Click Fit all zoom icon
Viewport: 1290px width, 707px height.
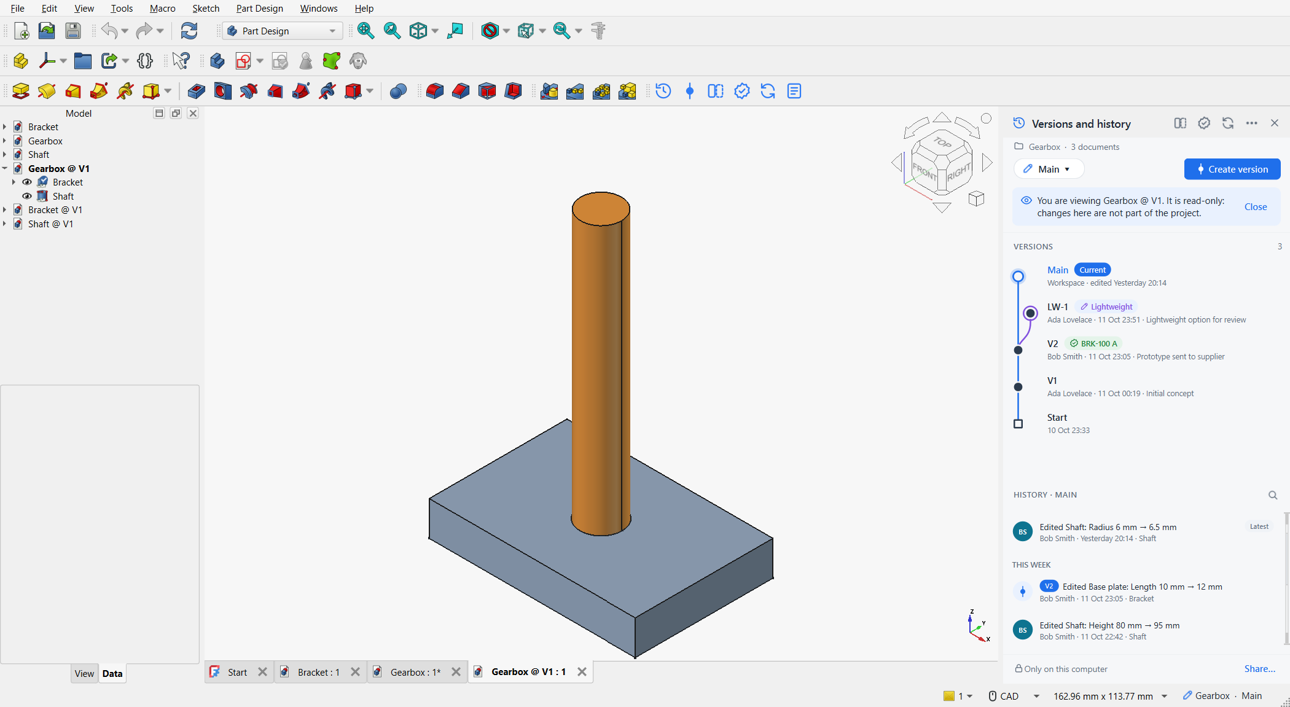click(365, 31)
